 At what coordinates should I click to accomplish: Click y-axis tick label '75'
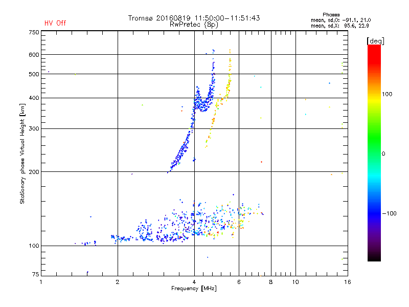click(36, 274)
